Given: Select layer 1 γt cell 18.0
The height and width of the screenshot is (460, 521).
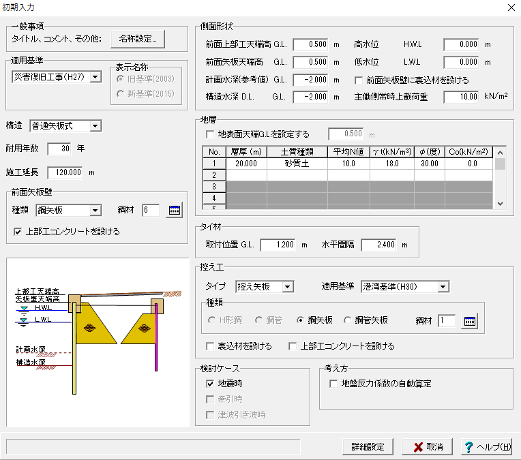Looking at the screenshot, I should point(391,164).
